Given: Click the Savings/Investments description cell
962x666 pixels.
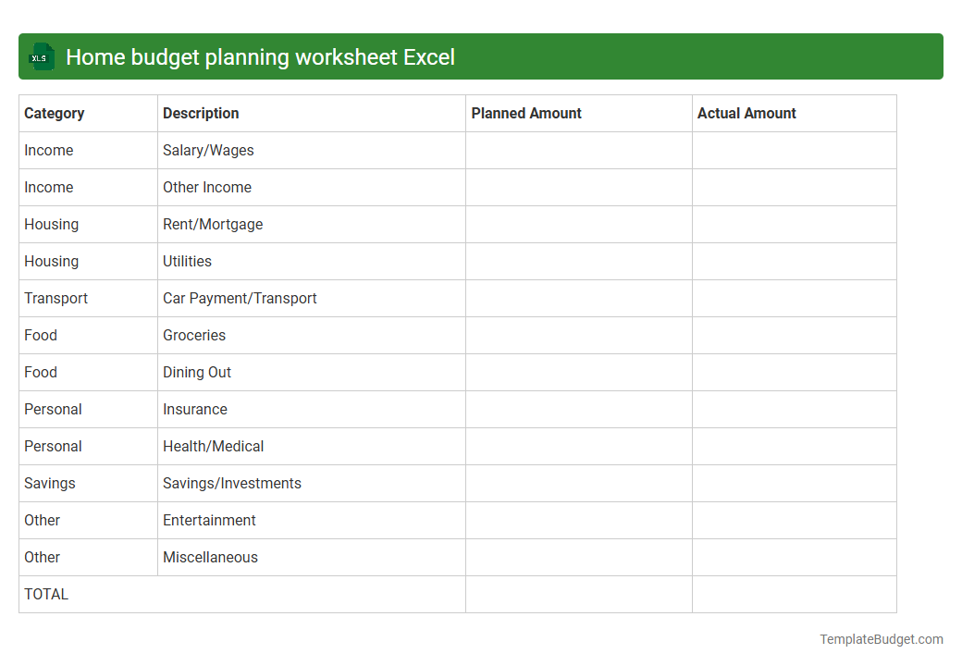Looking at the screenshot, I should [x=231, y=483].
